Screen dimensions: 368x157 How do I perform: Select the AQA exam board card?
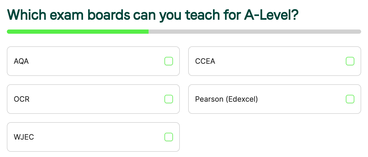93,61
